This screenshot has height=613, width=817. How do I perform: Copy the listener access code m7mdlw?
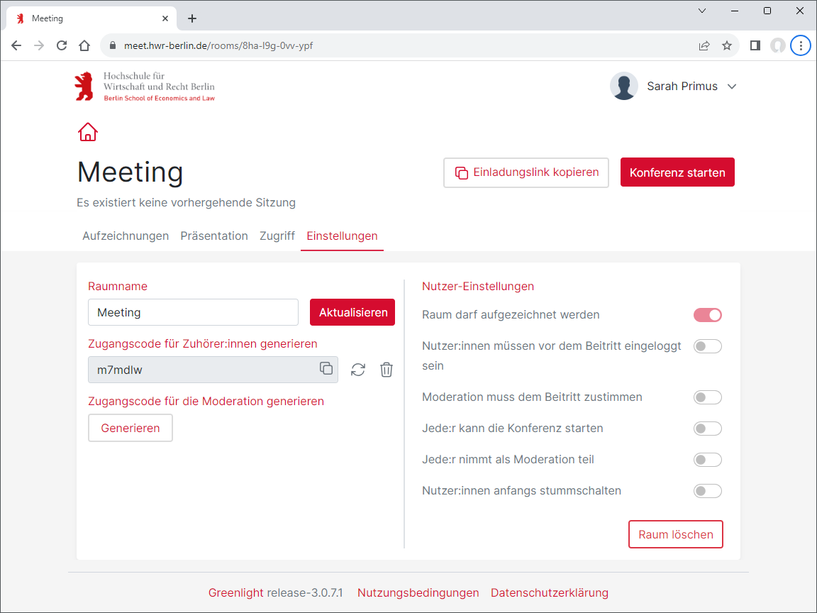pyautogui.click(x=326, y=368)
